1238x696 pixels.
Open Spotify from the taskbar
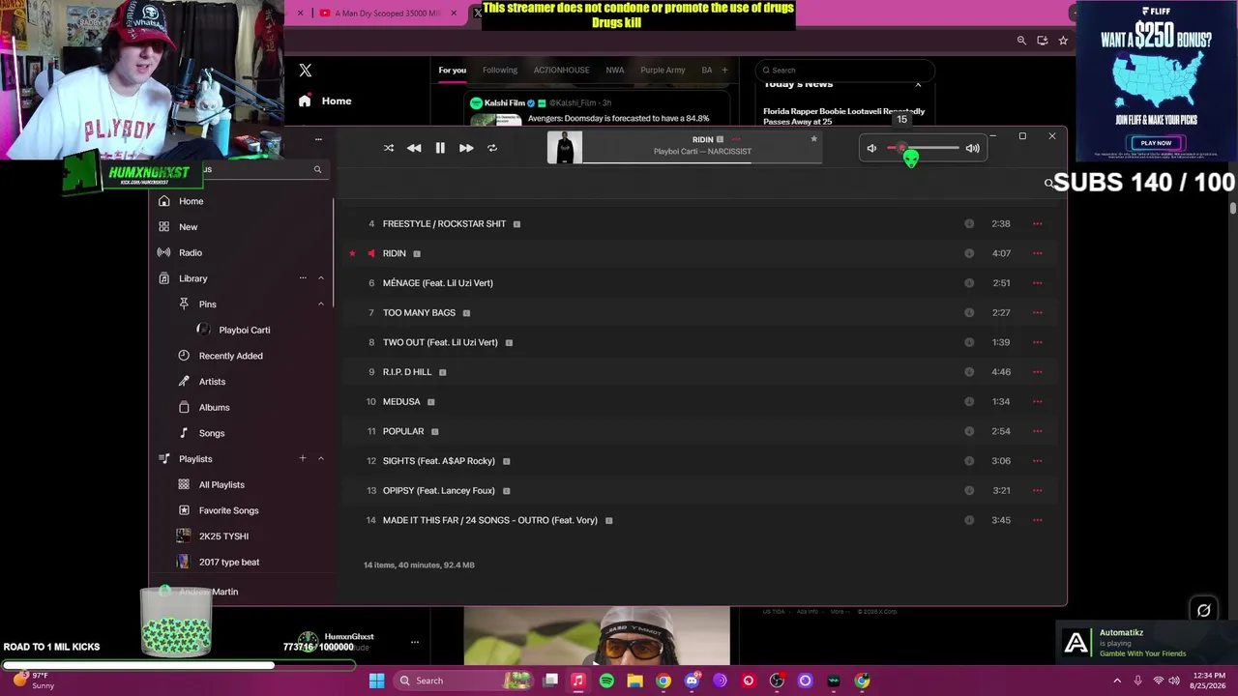pos(606,681)
